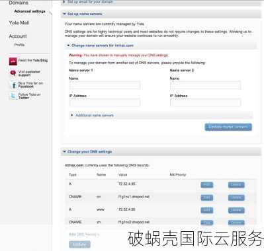Open the Yola Blog icon
264x251 pixels.
coord(13,61)
